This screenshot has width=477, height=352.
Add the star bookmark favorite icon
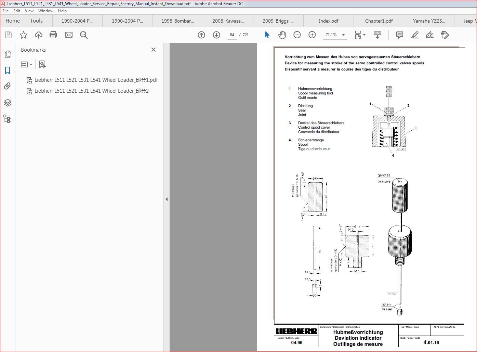24,35
